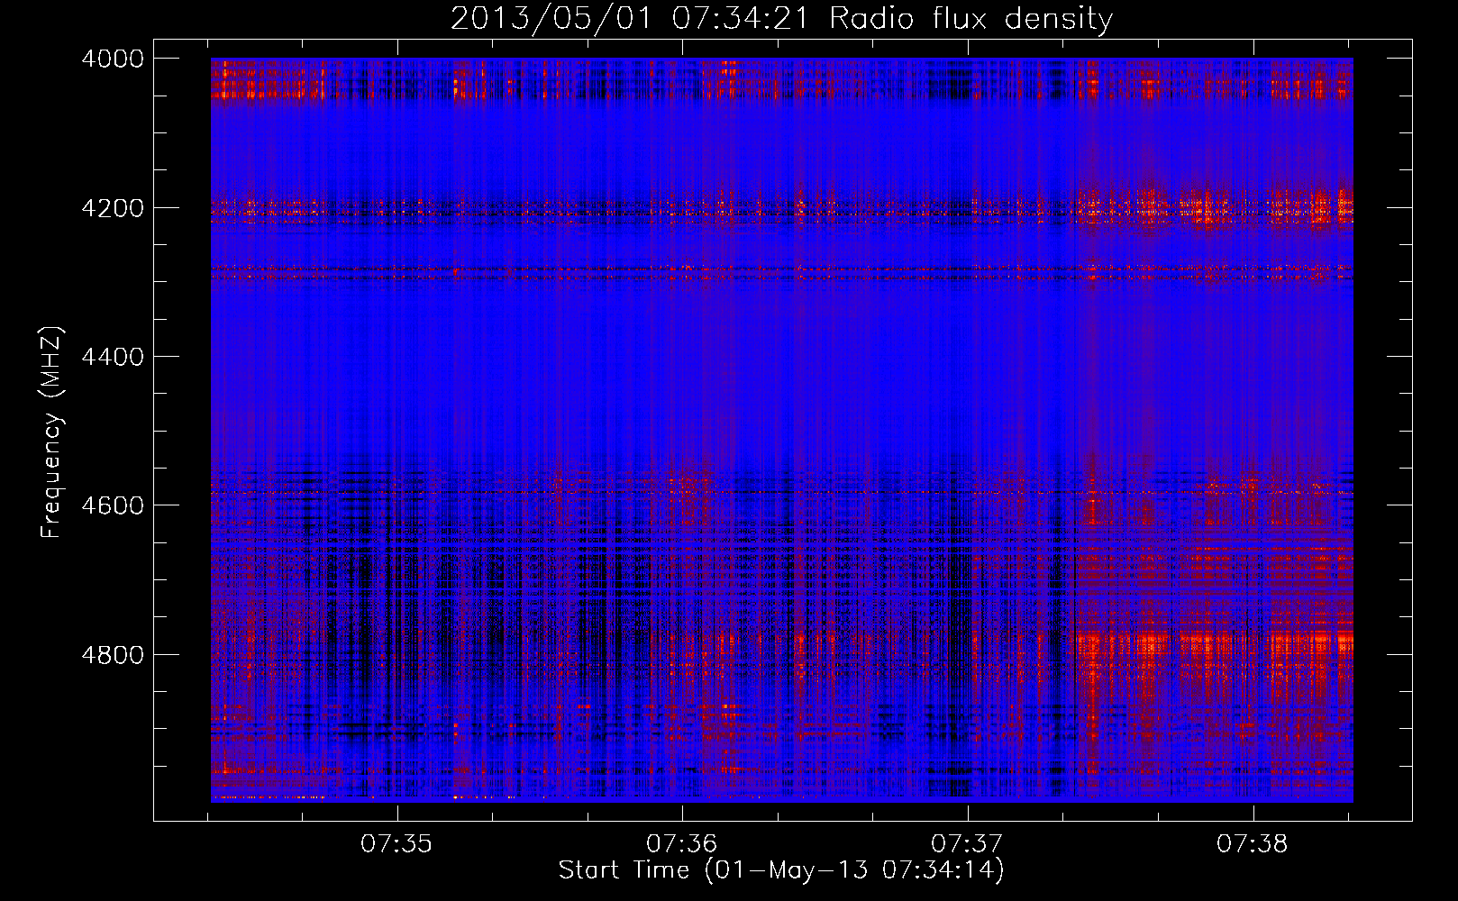Viewport: 1458px width, 901px height.
Task: Click the plot title "2013/05/01 07:34:21 Radio flux density"
Action: [x=781, y=18]
